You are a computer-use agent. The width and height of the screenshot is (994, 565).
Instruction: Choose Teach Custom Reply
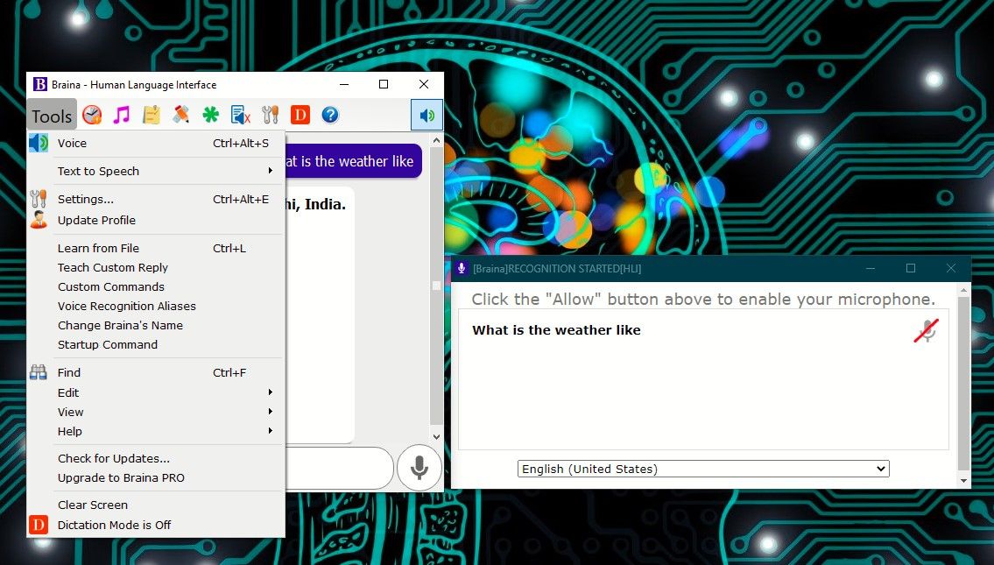click(156, 267)
